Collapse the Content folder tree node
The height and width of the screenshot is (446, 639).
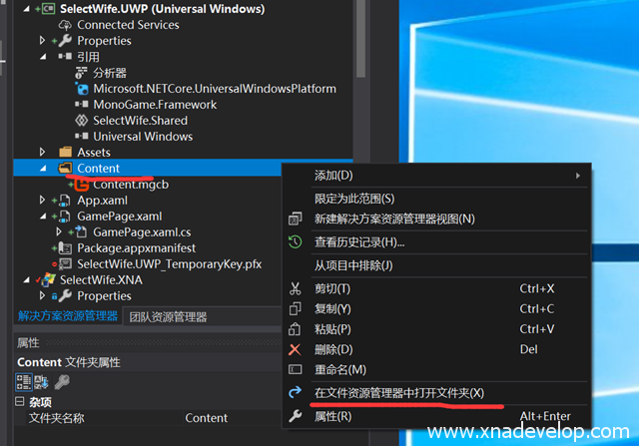point(43,169)
